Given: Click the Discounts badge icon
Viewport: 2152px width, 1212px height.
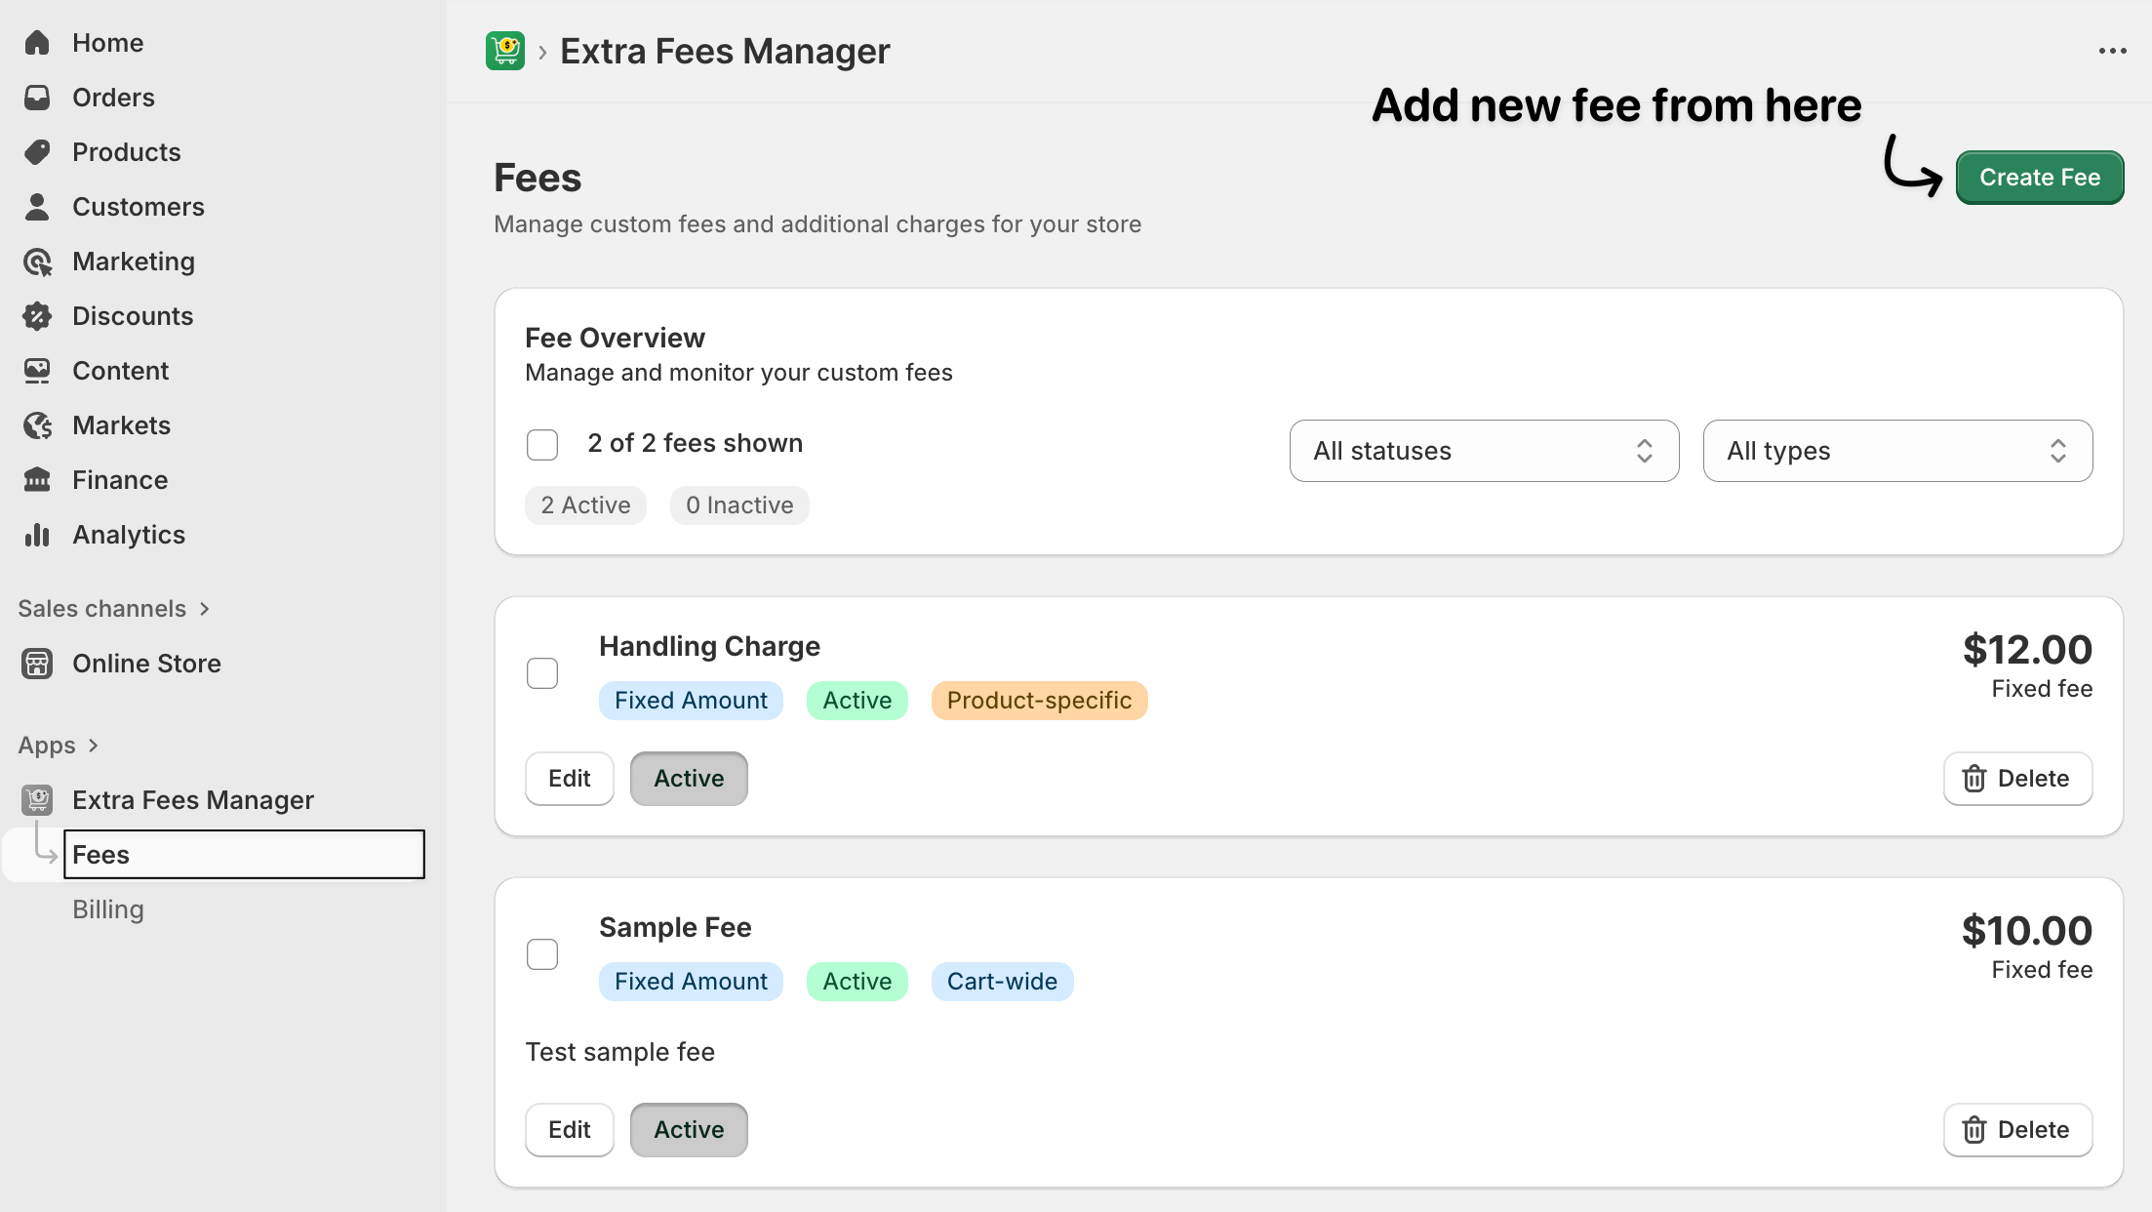Looking at the screenshot, I should click(x=37, y=316).
